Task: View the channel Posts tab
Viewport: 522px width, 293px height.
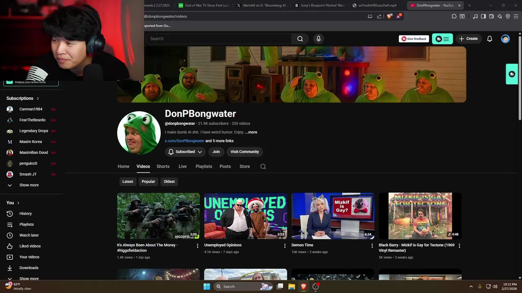Action: pyautogui.click(x=225, y=166)
